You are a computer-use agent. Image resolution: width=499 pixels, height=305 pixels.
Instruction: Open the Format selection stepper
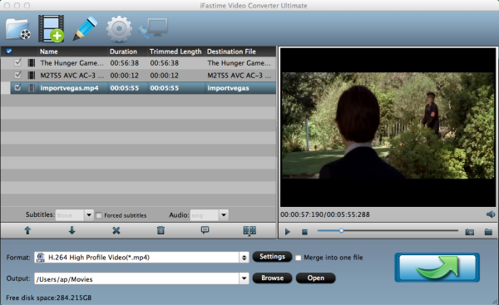(244, 258)
